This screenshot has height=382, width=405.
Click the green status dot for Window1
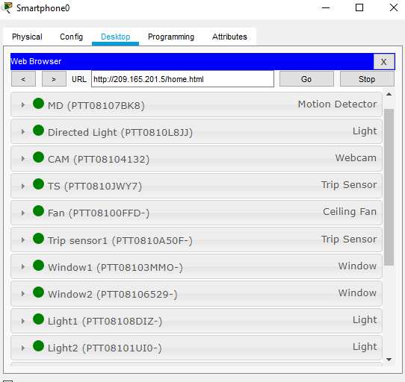[x=39, y=265]
